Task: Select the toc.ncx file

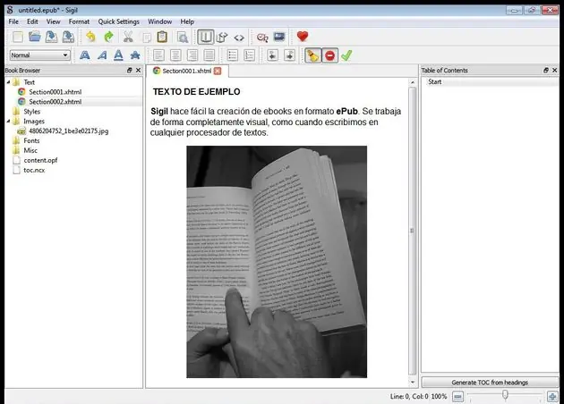Action: point(34,170)
